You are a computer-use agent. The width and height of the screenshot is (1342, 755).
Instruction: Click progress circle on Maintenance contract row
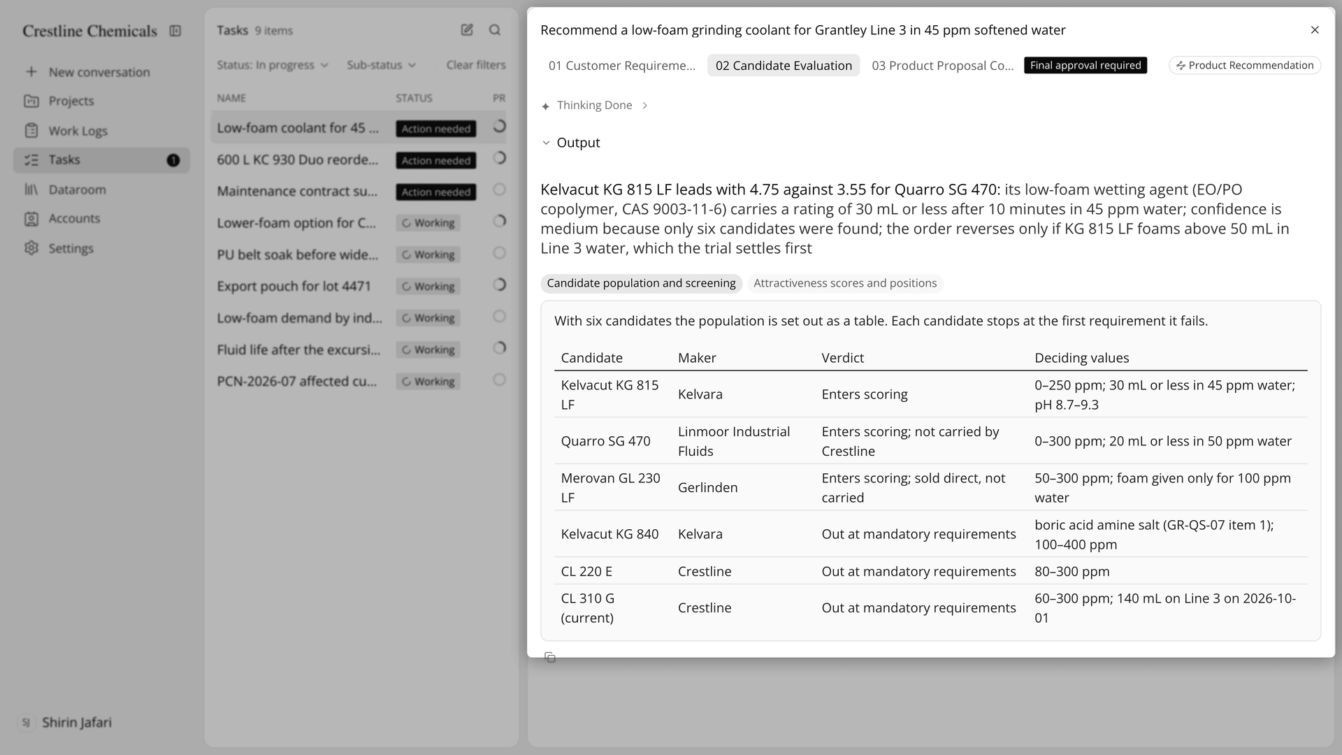(499, 189)
